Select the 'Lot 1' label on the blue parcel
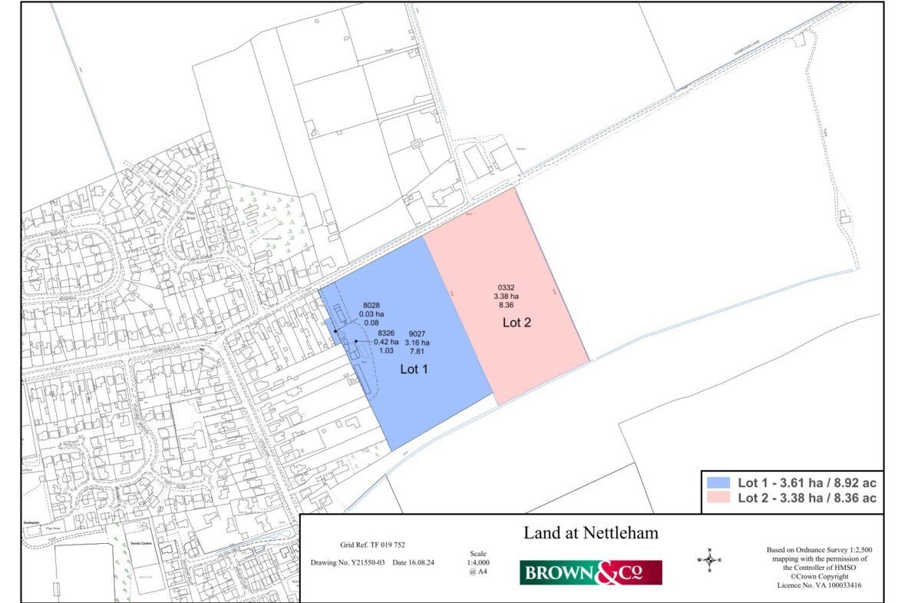This screenshot has width=898, height=603. pos(414,369)
